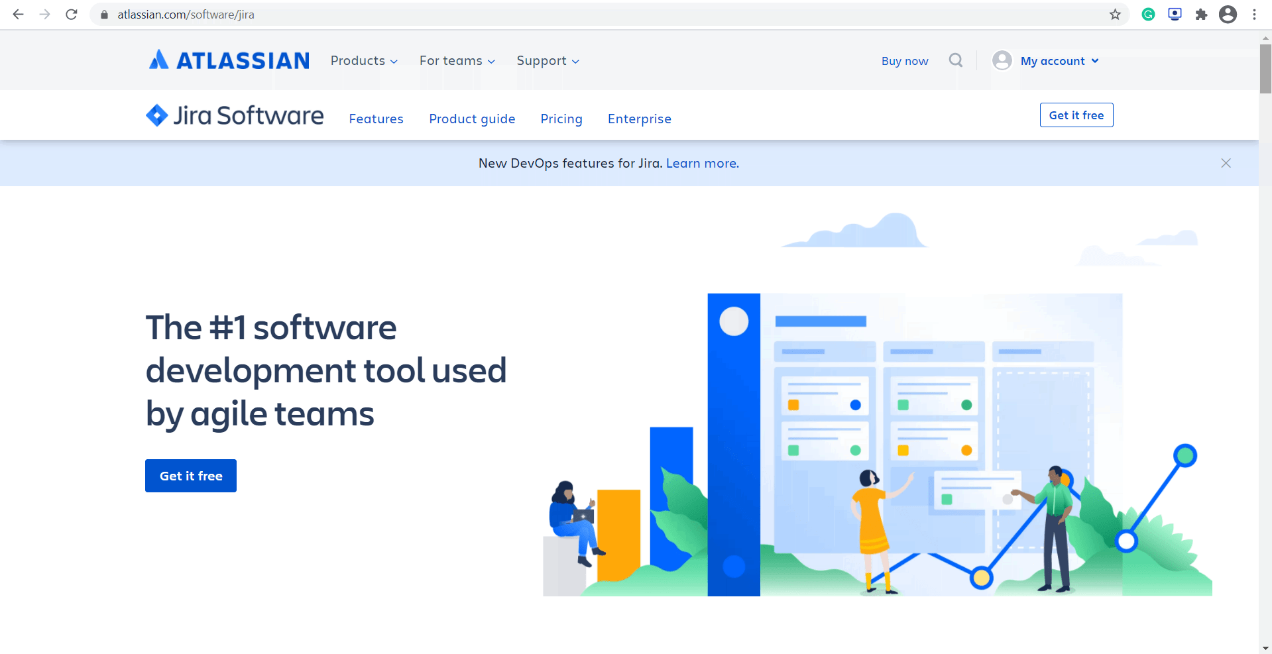Open the My account dropdown
Image resolution: width=1272 pixels, height=654 pixels.
coord(1059,61)
